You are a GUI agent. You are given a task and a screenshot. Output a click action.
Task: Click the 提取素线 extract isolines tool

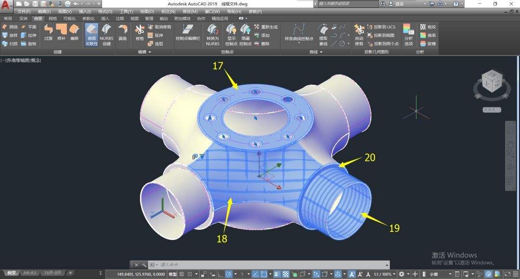point(323,34)
